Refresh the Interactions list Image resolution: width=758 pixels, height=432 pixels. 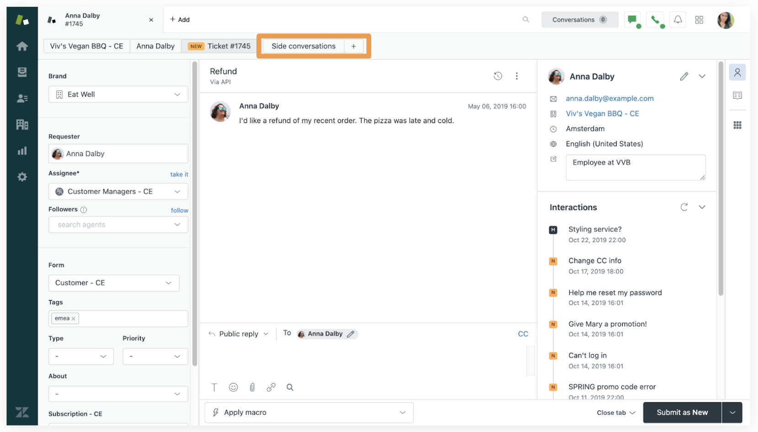click(x=684, y=207)
